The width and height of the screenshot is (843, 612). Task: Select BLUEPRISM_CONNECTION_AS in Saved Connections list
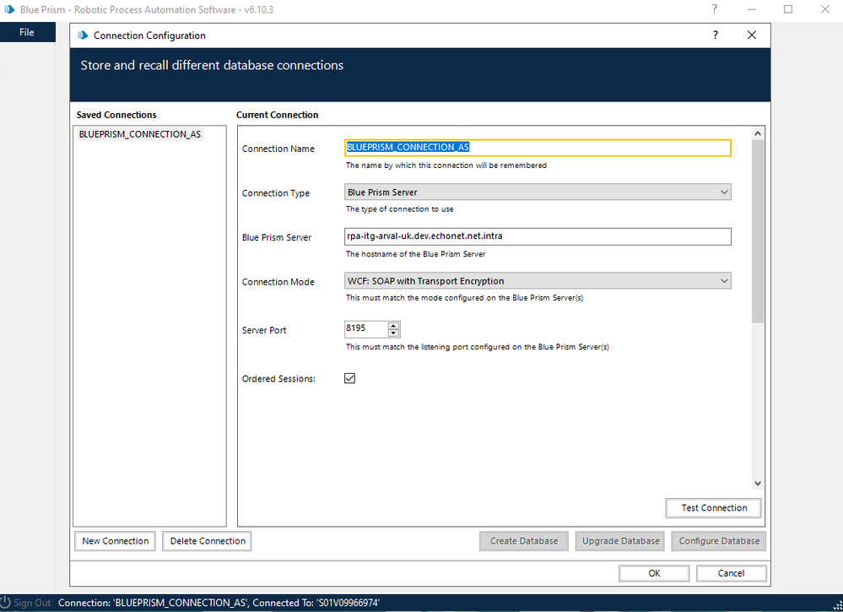tap(140, 134)
